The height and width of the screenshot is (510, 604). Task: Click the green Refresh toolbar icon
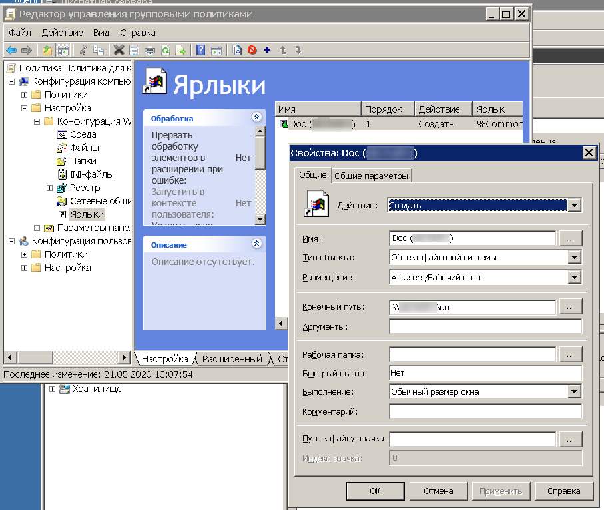(164, 50)
